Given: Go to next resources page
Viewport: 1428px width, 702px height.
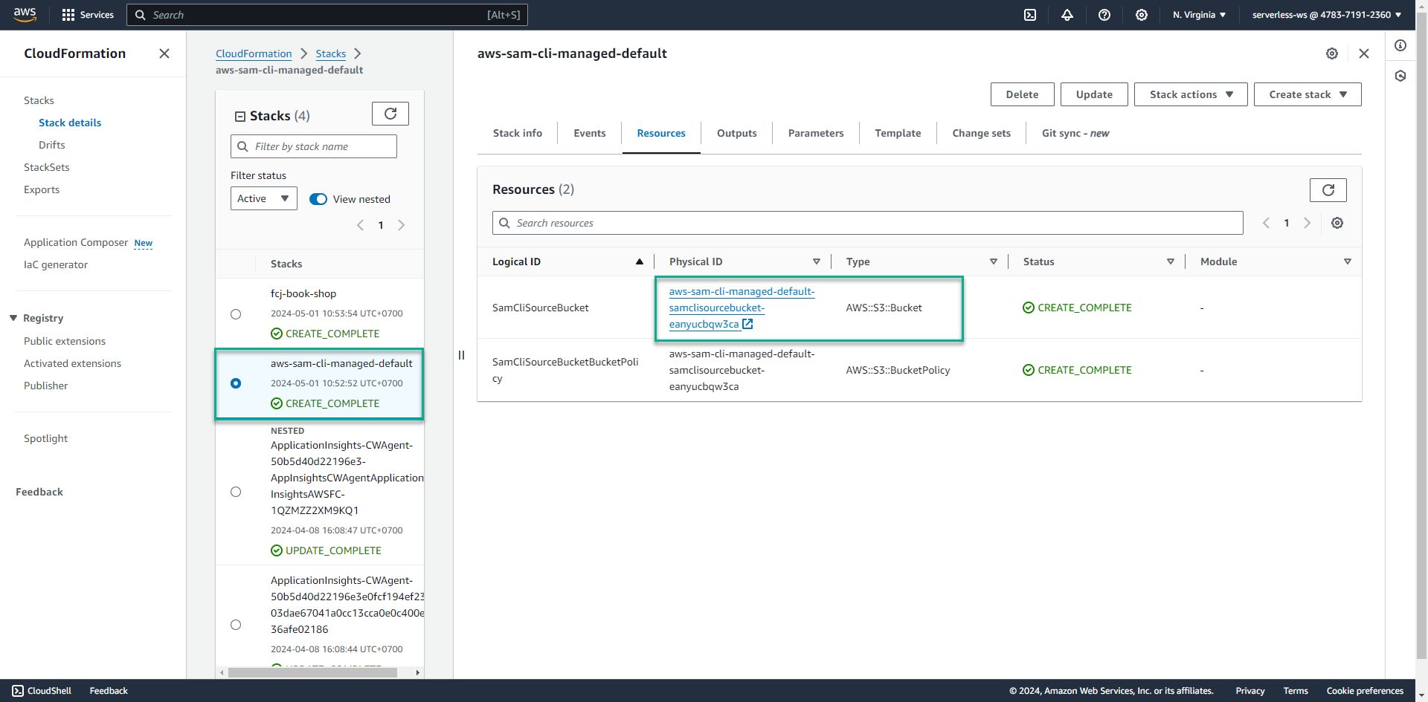Looking at the screenshot, I should (x=1307, y=223).
